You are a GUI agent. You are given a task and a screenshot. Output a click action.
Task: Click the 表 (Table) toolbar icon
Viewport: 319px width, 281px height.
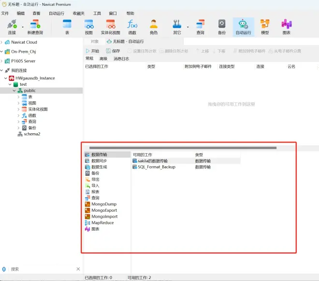pos(67,27)
